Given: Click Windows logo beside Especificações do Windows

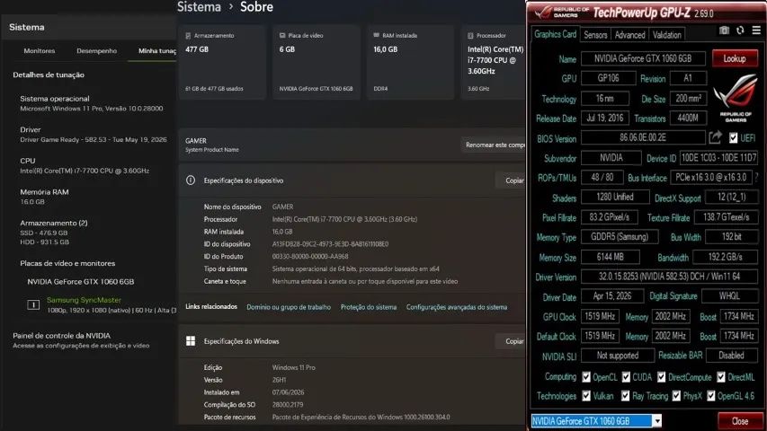Looking at the screenshot, I should (191, 341).
